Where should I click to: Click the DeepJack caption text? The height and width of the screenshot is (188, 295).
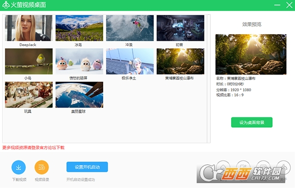pyautogui.click(x=28, y=45)
